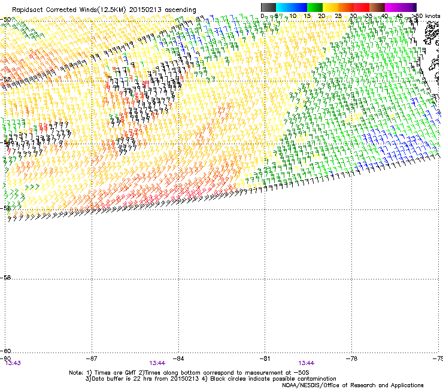Click the note line '3)Data buffer is 22 hrs'
Viewport: 443px width, 389px height.
coord(211,379)
